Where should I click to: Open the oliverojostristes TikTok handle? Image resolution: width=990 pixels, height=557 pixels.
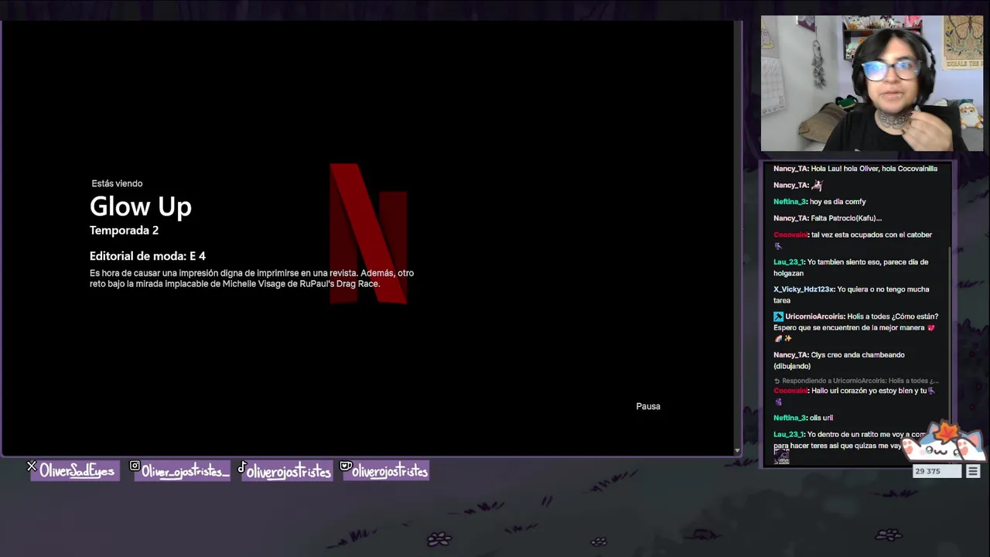click(x=288, y=472)
